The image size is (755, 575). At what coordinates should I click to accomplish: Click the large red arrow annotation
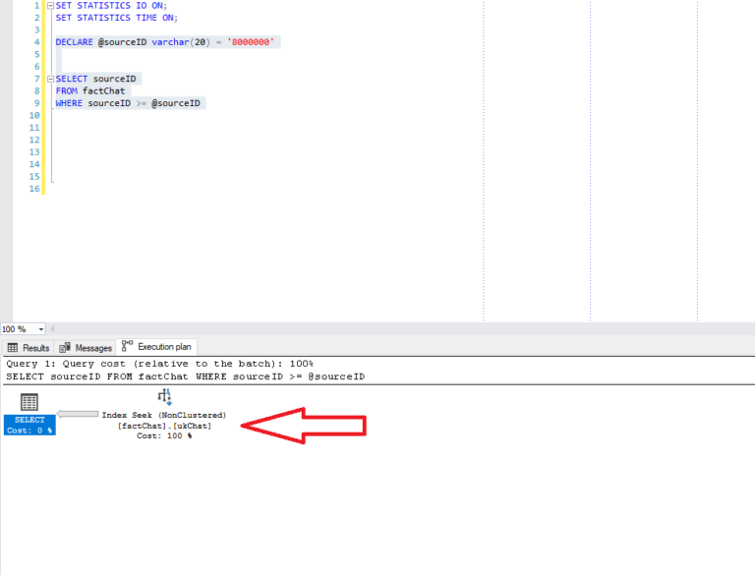pyautogui.click(x=304, y=426)
